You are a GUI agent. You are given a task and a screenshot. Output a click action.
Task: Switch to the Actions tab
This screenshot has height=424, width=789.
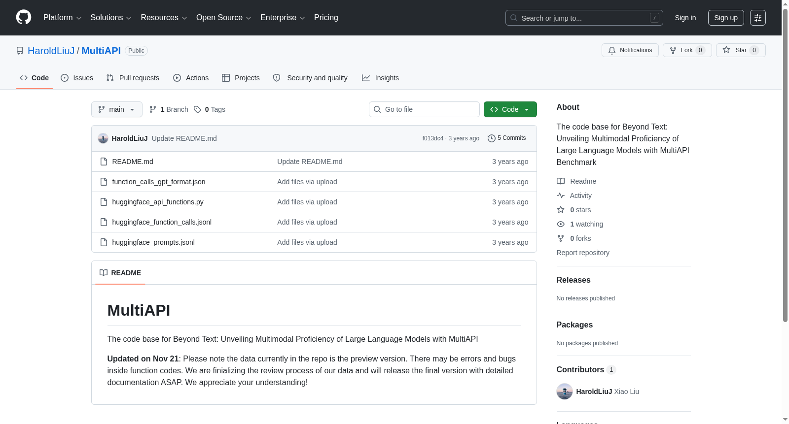pyautogui.click(x=191, y=78)
